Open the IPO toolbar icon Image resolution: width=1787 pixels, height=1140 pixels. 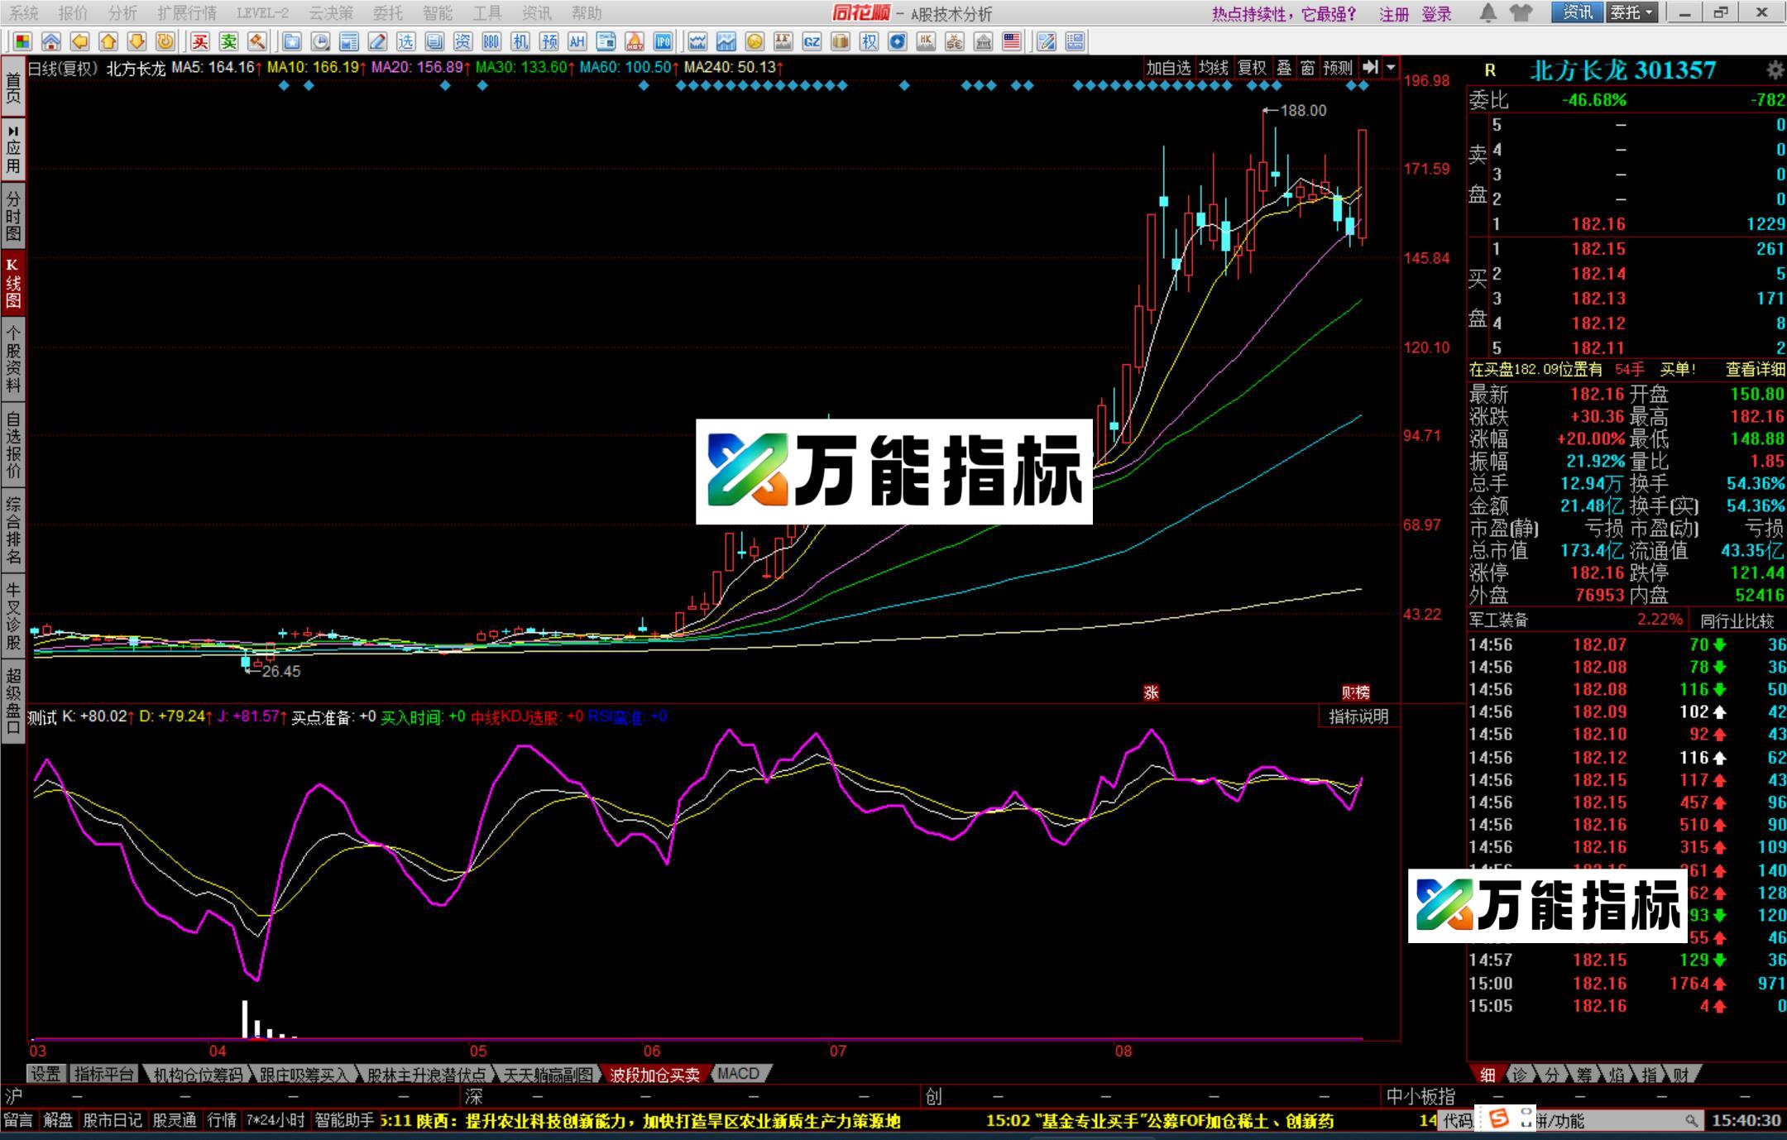(664, 41)
